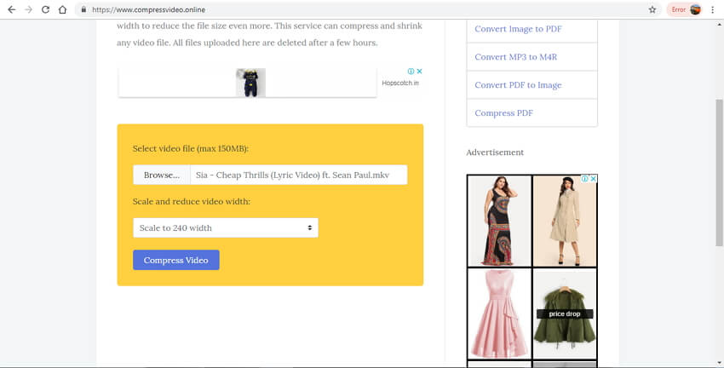Click the price drop label on jacket
Image resolution: width=724 pixels, height=368 pixels.
(565, 314)
